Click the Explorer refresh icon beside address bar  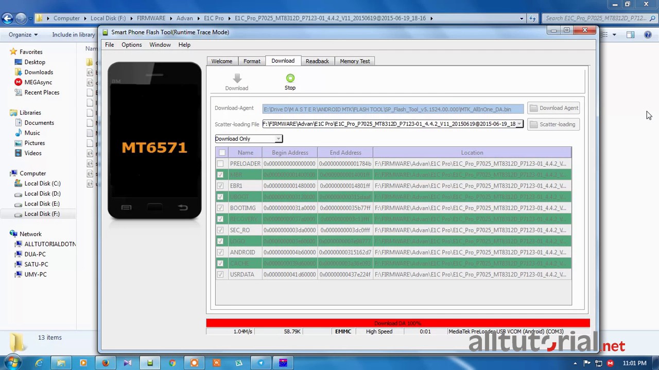(533, 18)
